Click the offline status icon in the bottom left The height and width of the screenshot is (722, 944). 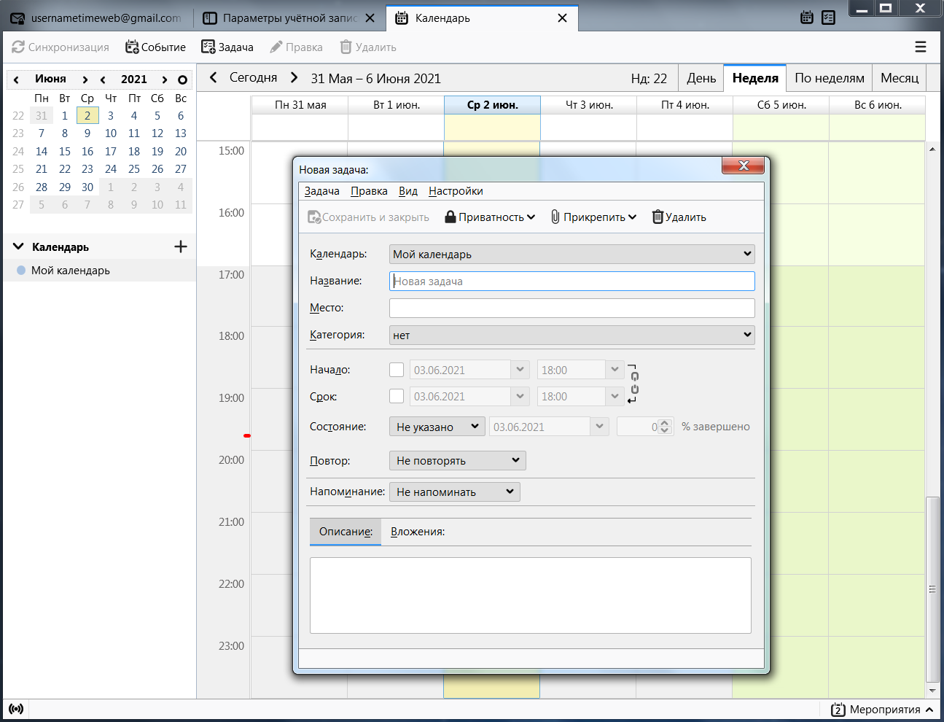pos(16,709)
